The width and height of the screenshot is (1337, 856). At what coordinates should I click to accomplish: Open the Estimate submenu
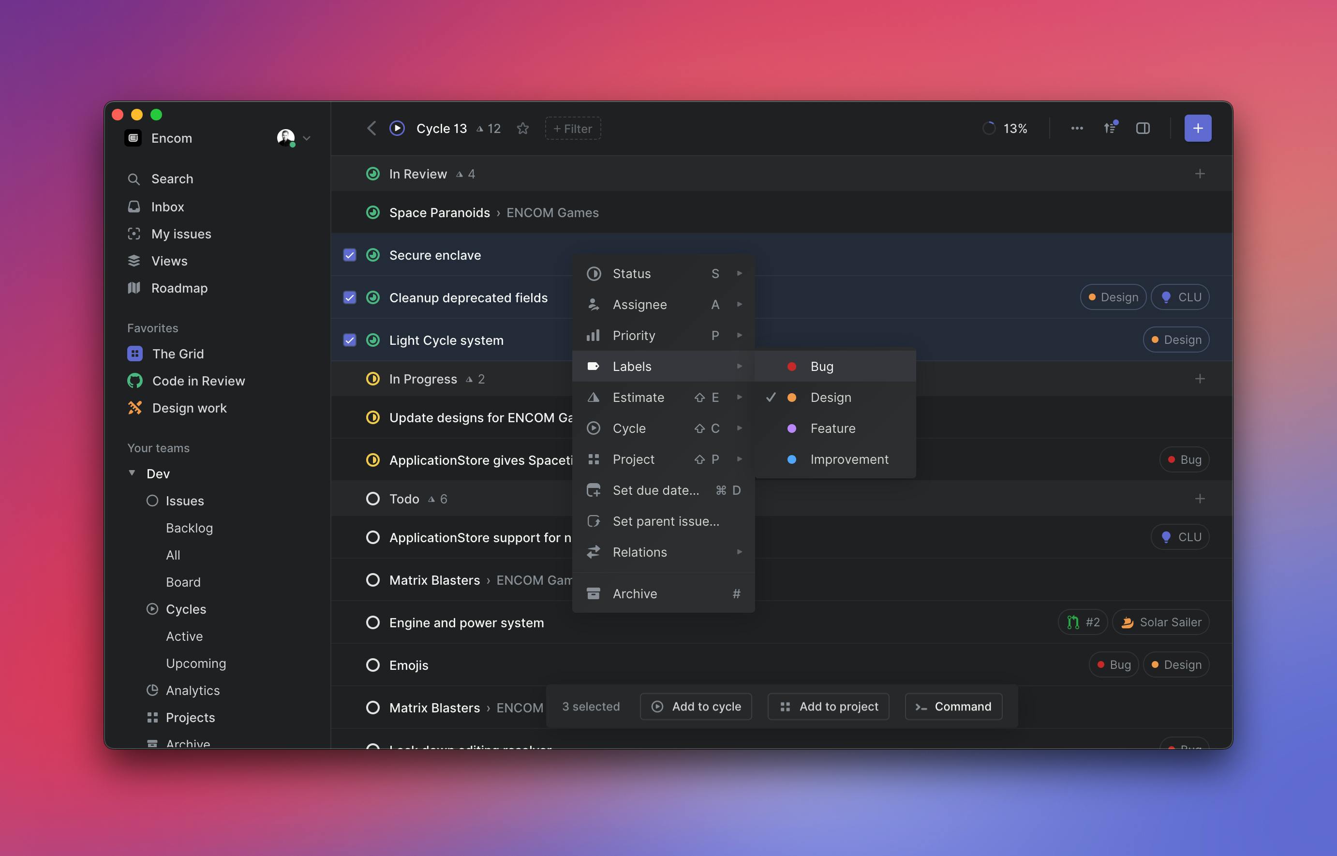point(664,398)
